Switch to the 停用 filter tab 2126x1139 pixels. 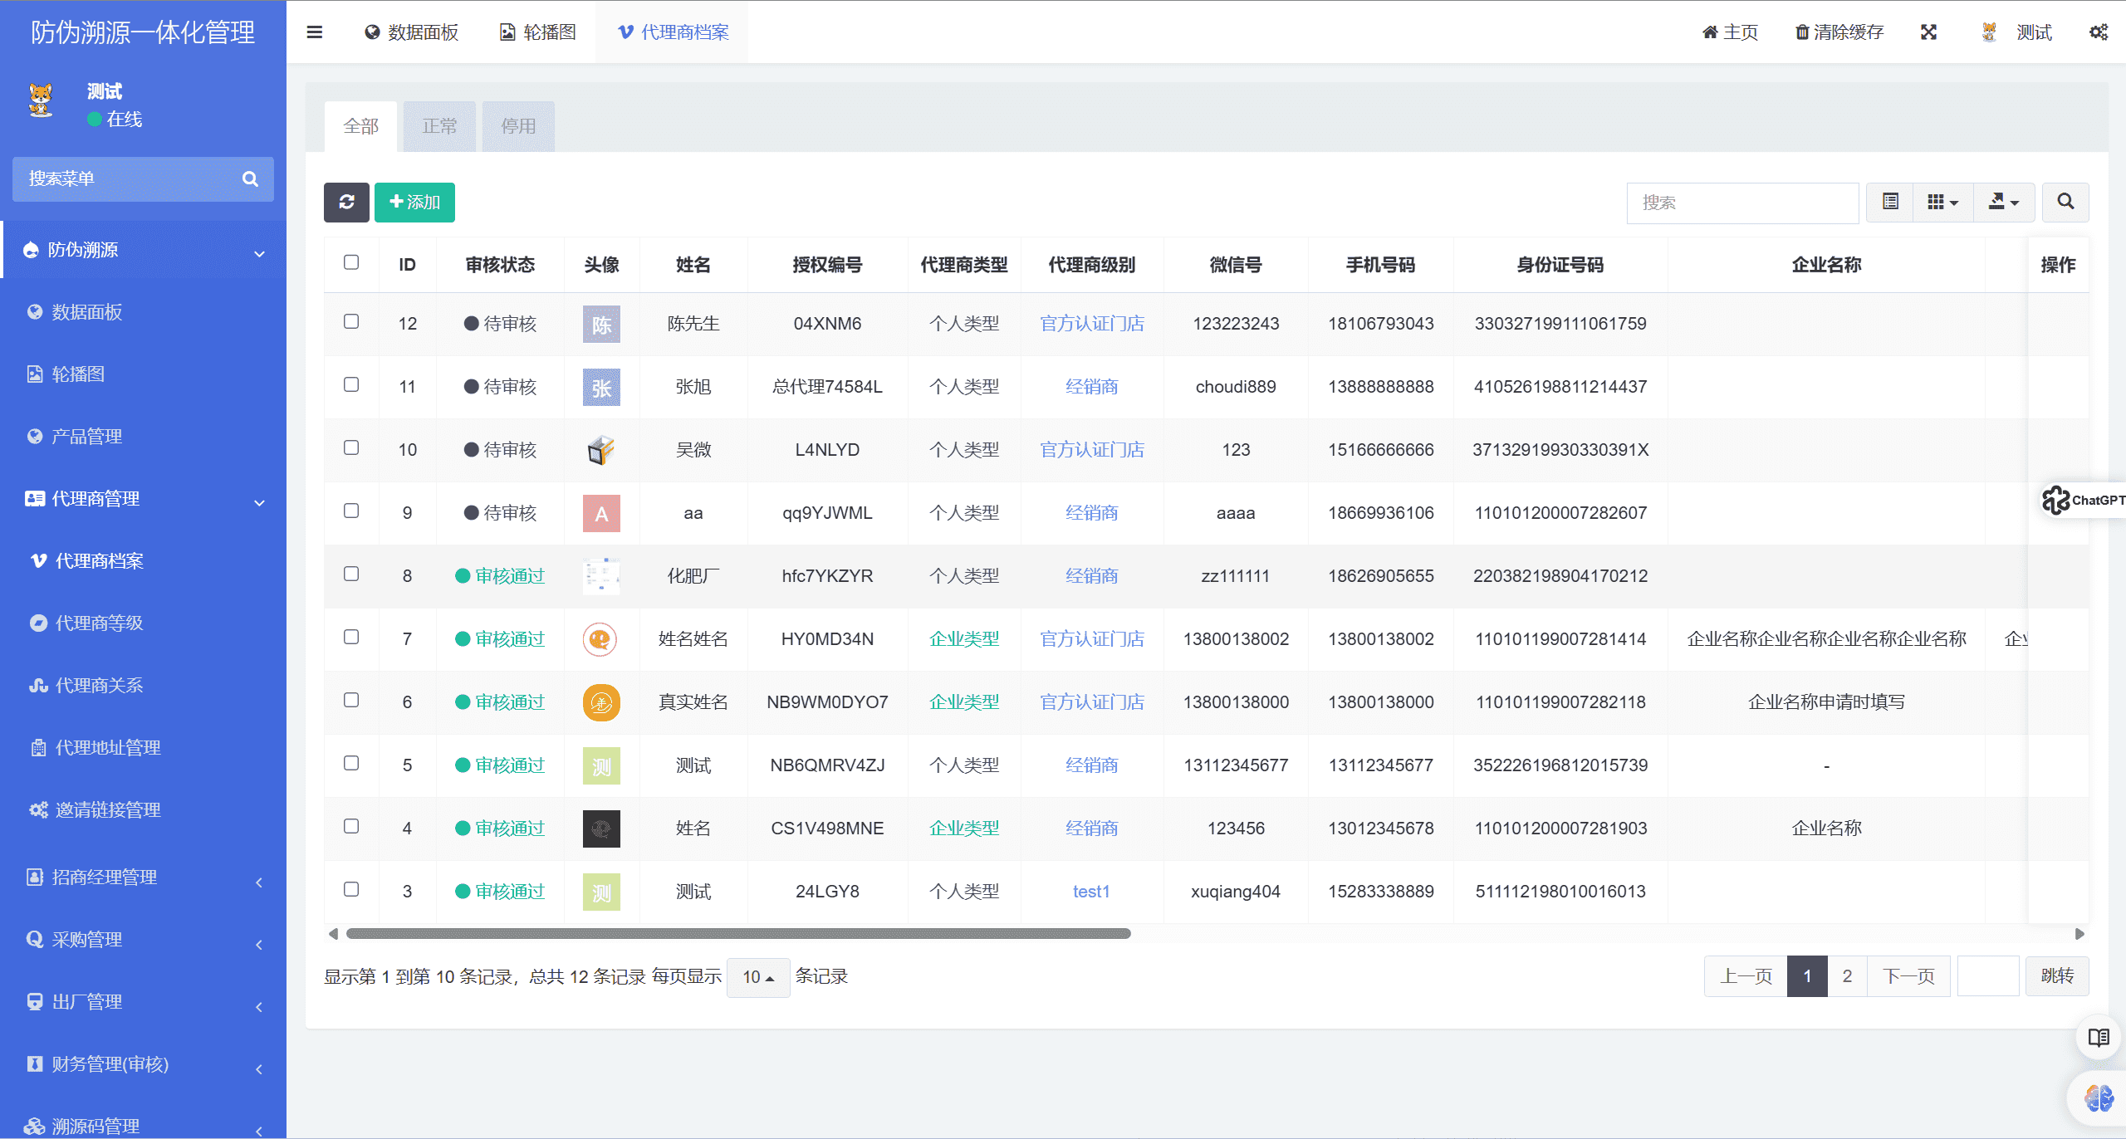pyautogui.click(x=518, y=126)
